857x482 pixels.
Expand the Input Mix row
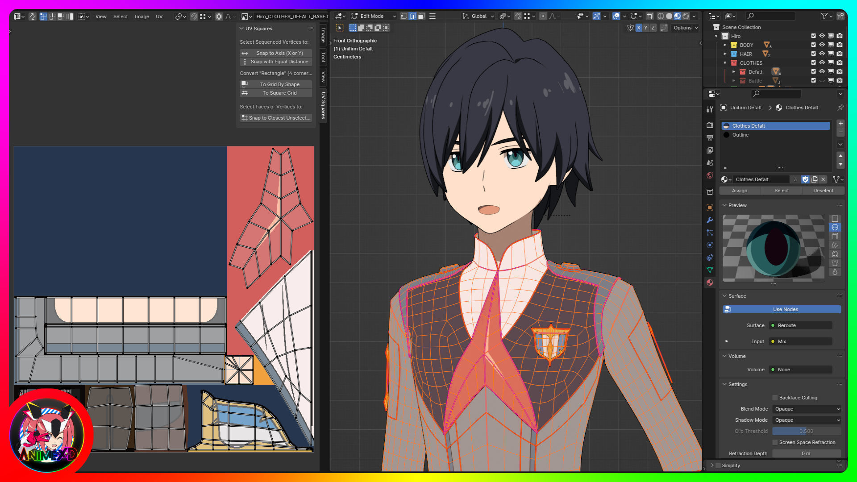click(x=727, y=341)
